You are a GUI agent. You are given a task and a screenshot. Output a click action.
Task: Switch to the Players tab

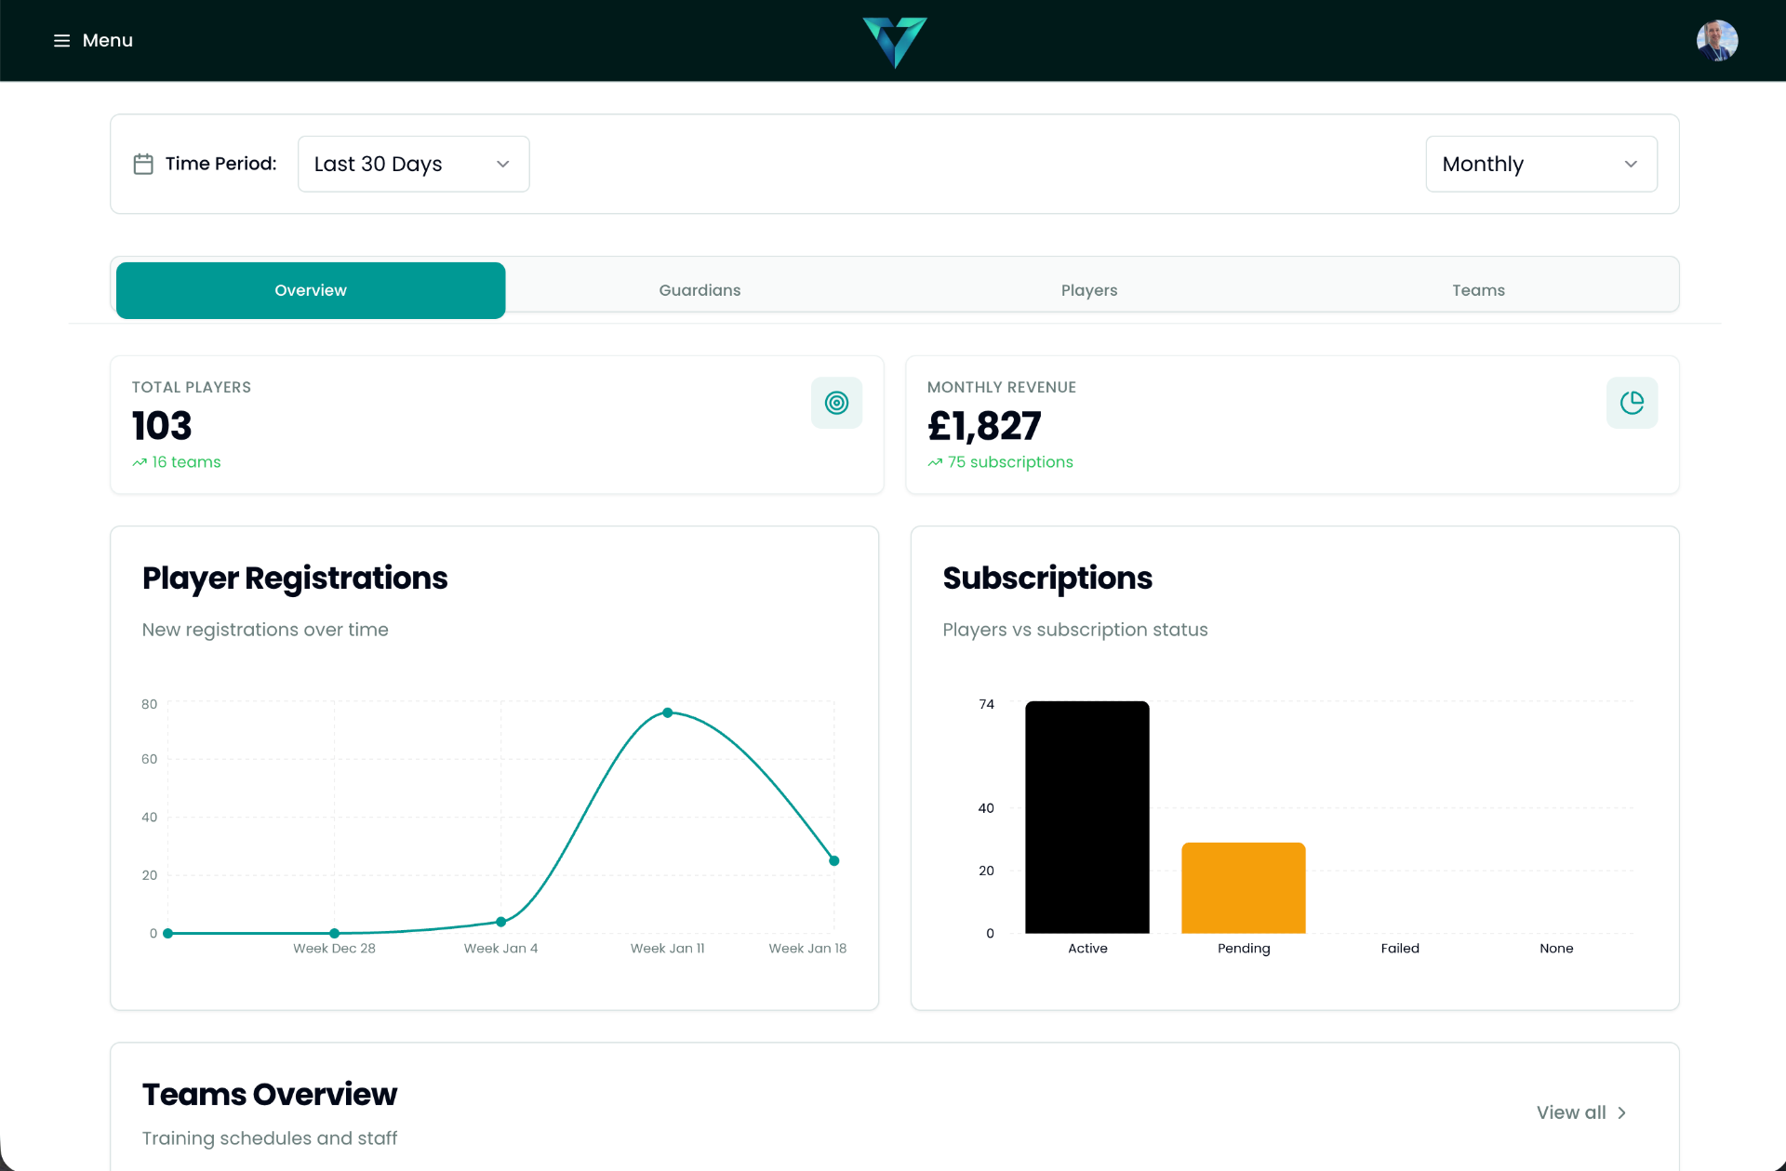pos(1089,290)
